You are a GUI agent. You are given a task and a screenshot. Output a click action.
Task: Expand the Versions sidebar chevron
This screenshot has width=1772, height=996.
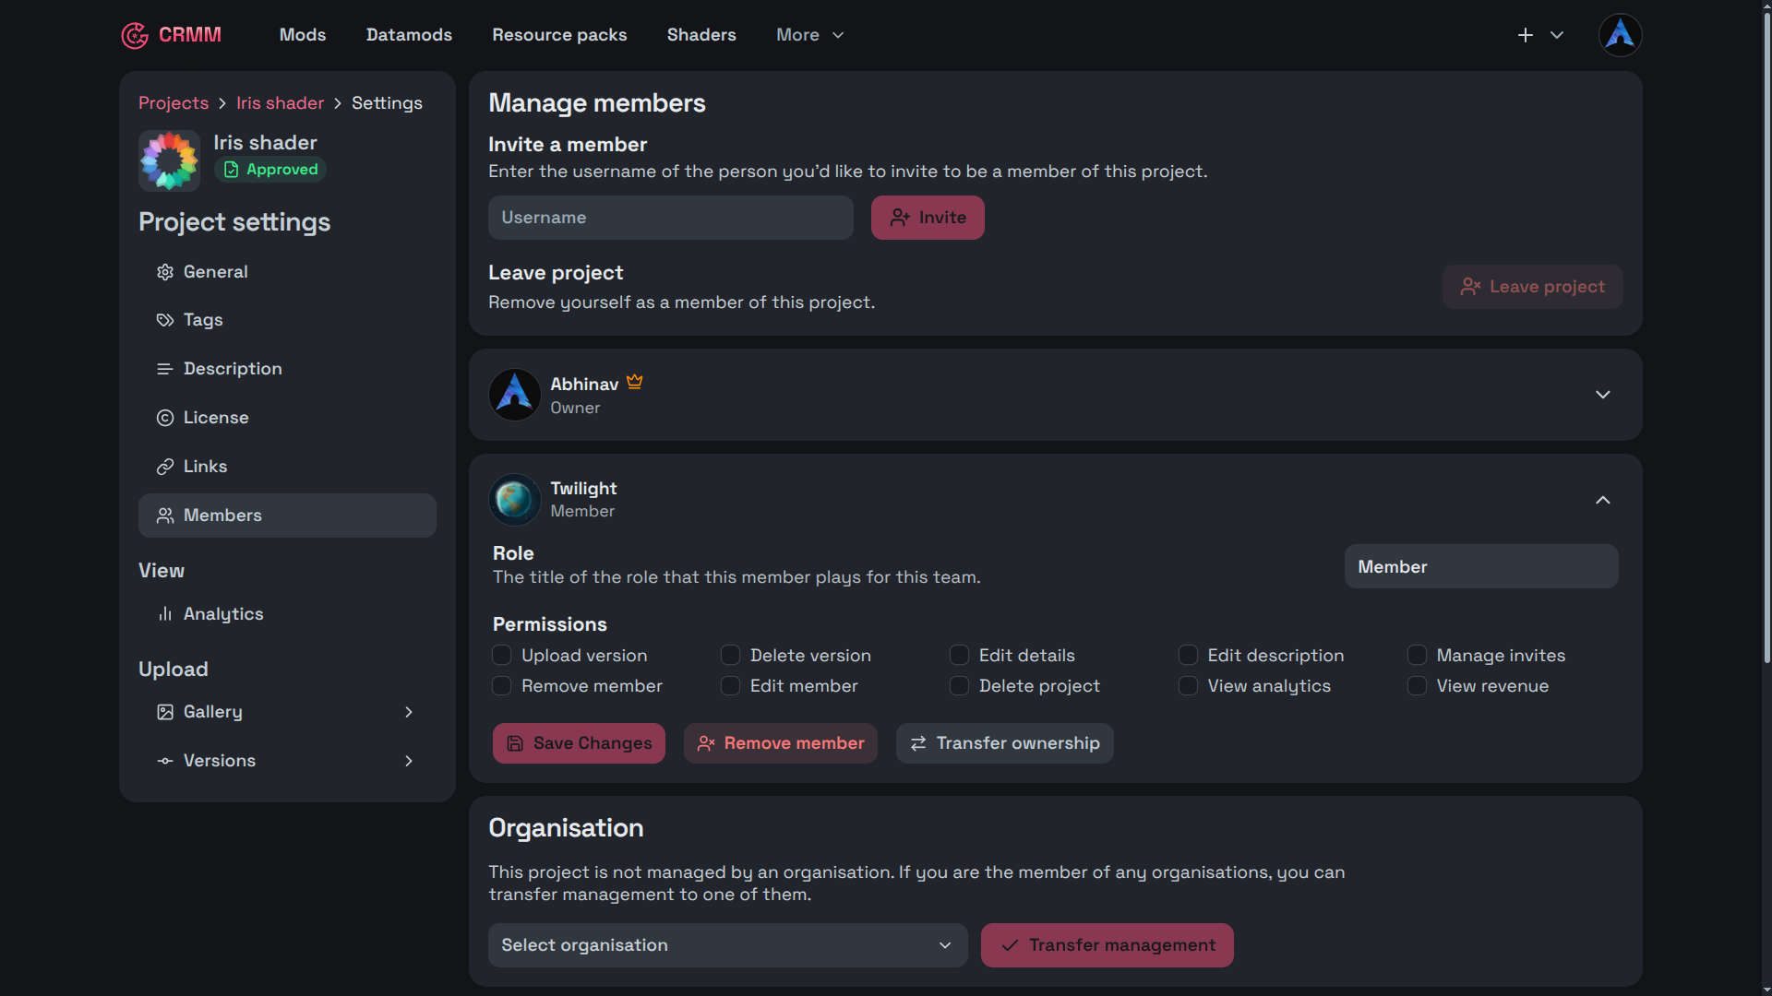click(x=409, y=761)
